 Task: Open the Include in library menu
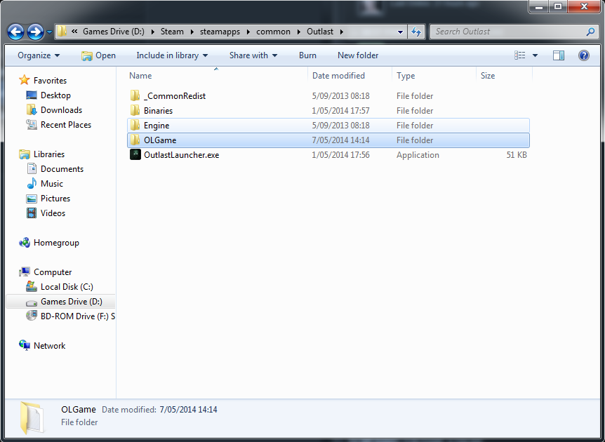click(172, 55)
